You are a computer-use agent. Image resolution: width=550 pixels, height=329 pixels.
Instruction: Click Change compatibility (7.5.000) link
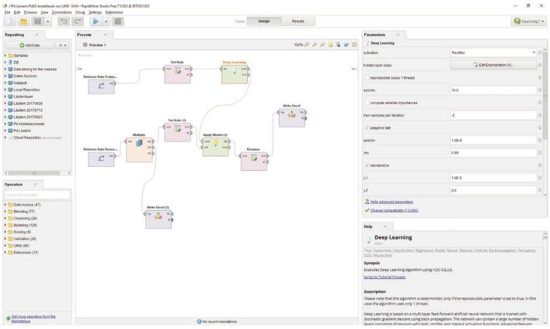tap(394, 210)
